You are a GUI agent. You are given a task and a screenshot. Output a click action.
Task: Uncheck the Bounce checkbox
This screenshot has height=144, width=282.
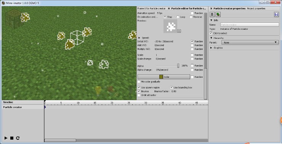click(x=139, y=91)
